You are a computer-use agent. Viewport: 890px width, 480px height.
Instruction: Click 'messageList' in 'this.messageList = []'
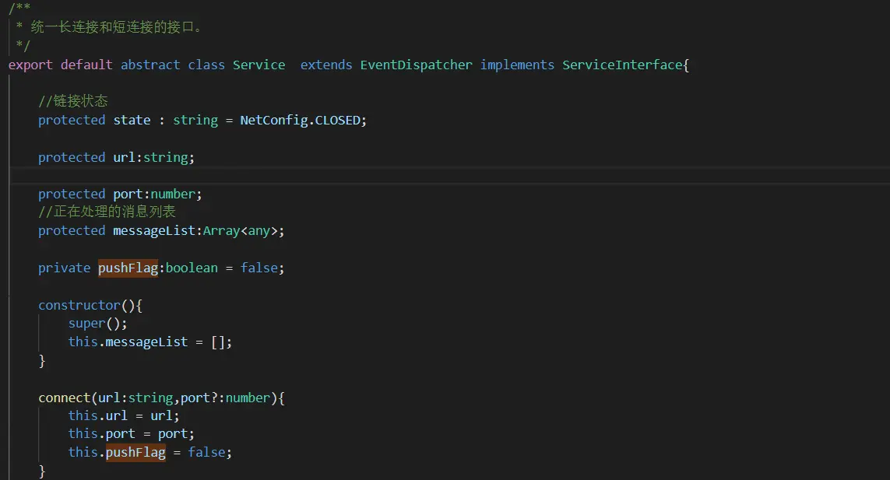click(146, 342)
